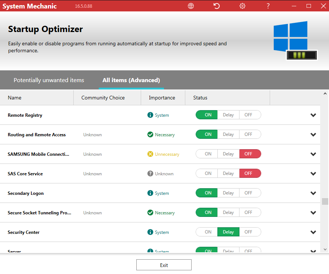Click the undo/restore arrow icon
The width and height of the screenshot is (329, 274).
point(217,6)
